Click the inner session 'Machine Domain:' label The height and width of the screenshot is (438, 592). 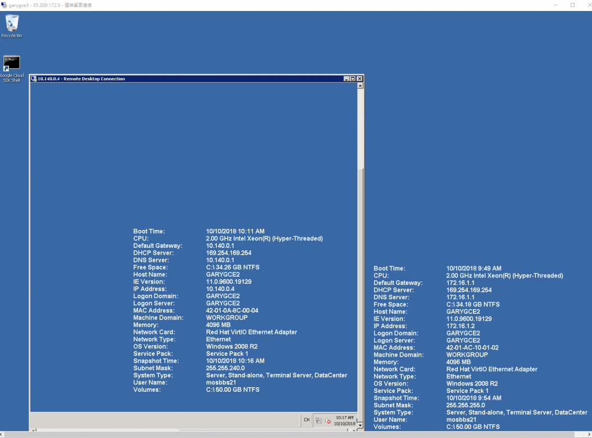[158, 318]
